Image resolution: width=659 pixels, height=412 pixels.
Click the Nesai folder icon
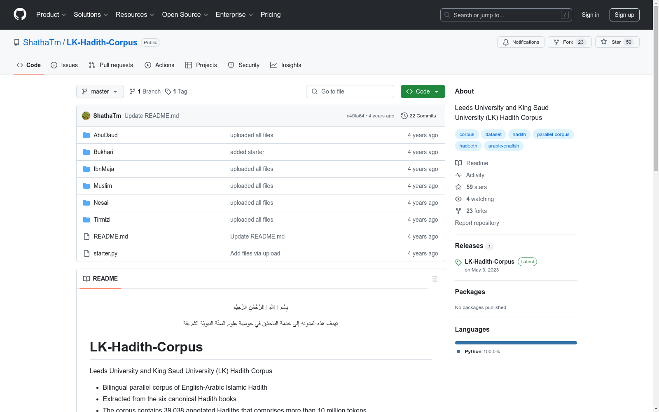click(x=86, y=203)
